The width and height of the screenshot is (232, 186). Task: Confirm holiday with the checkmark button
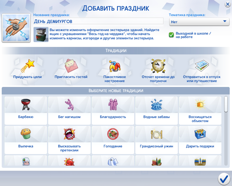pos(224,179)
